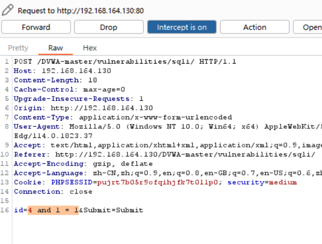The width and height of the screenshot is (322, 244).
Task: Click the security cookie value medium
Action: tap(283, 182)
